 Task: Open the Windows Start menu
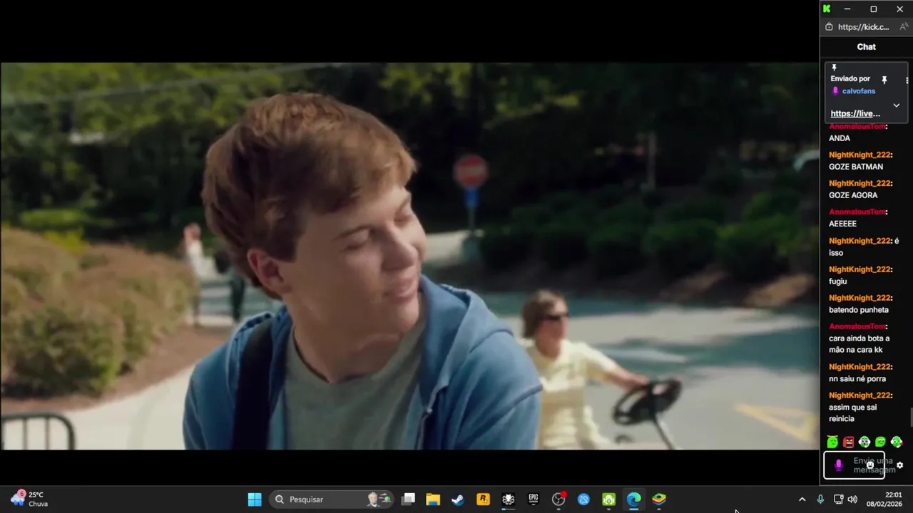[255, 499]
